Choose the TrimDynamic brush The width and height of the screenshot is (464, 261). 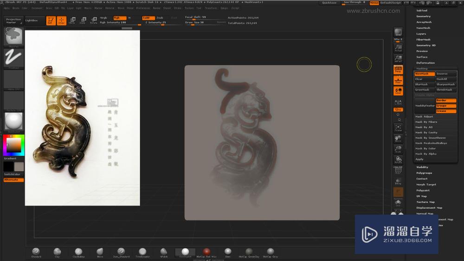[142, 252]
